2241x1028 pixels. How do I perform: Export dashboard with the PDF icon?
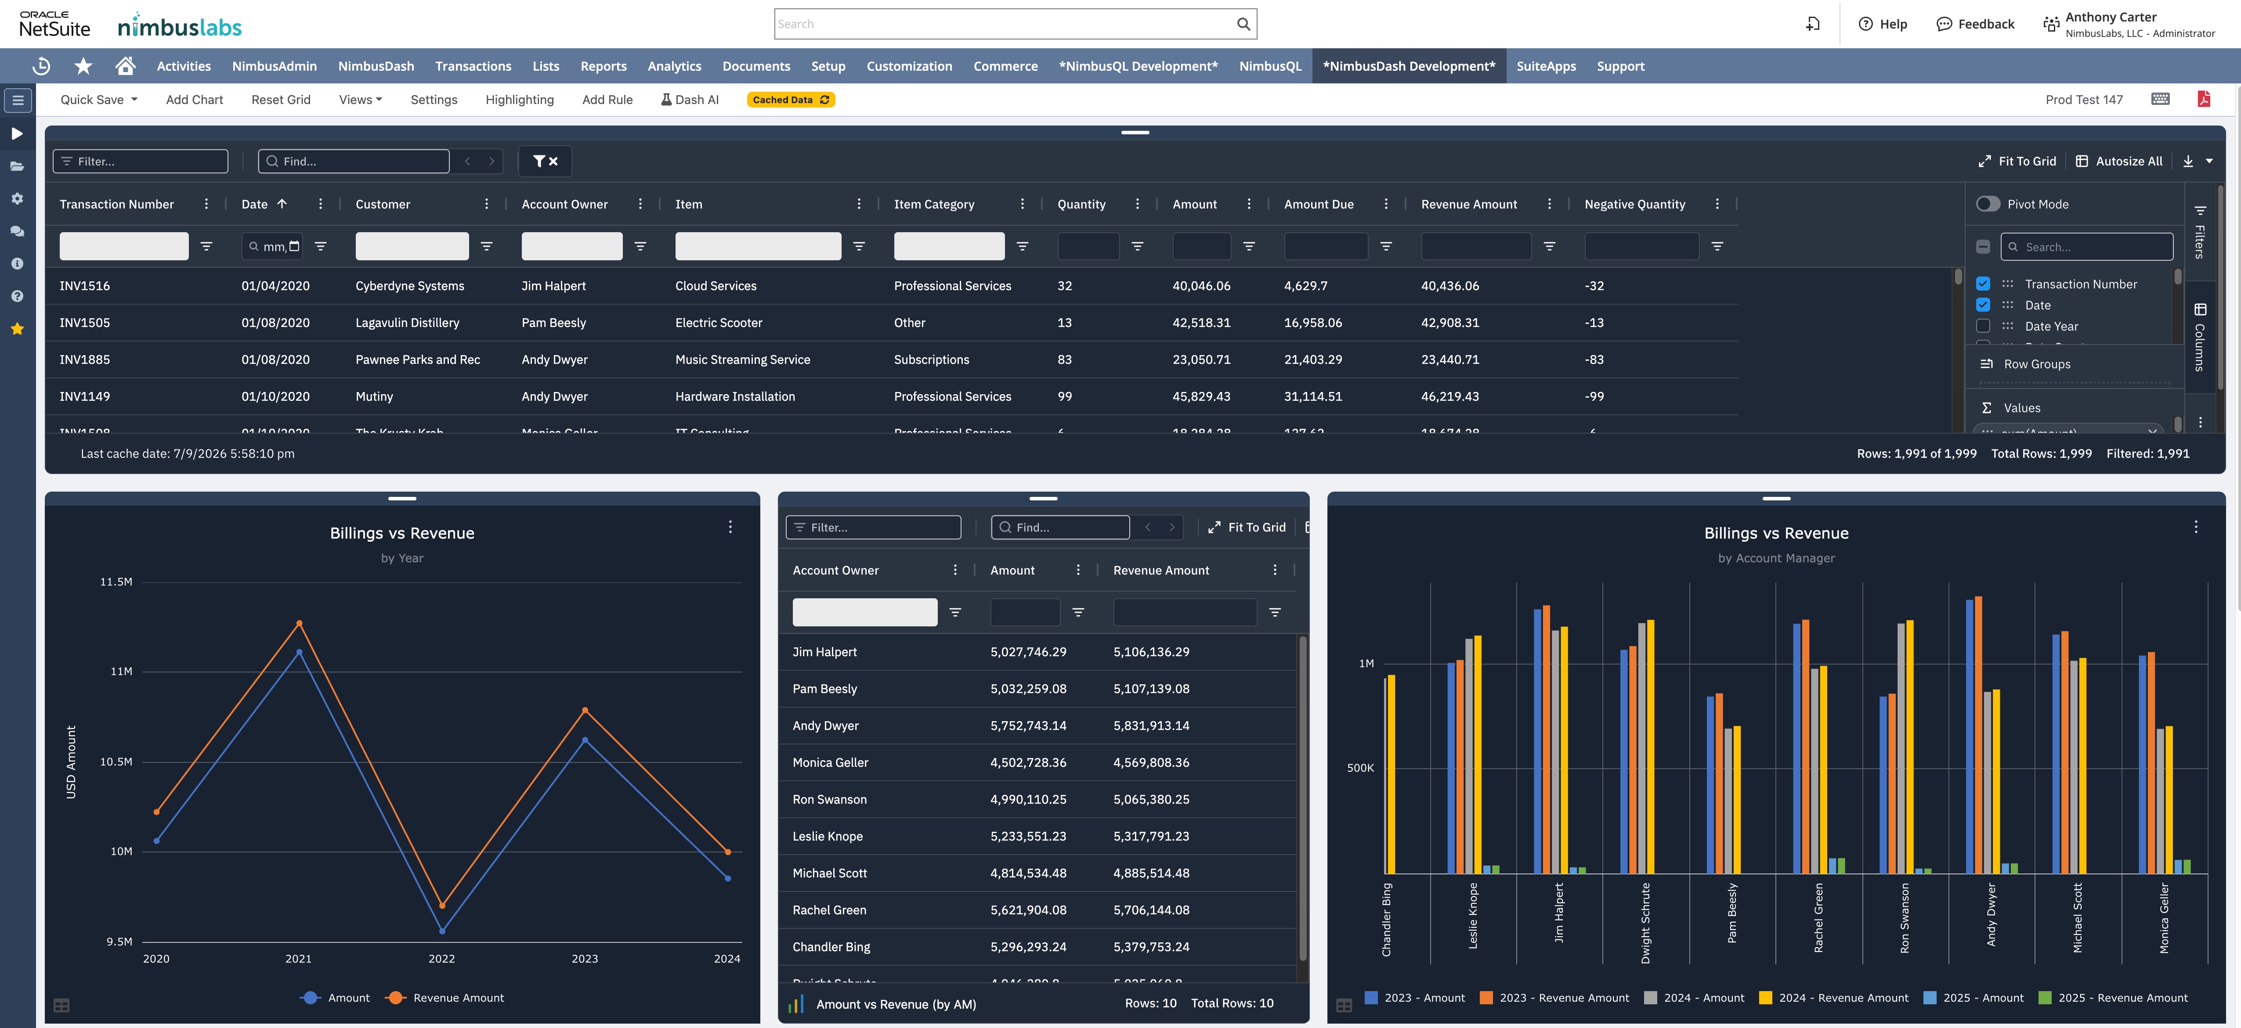(x=2204, y=99)
